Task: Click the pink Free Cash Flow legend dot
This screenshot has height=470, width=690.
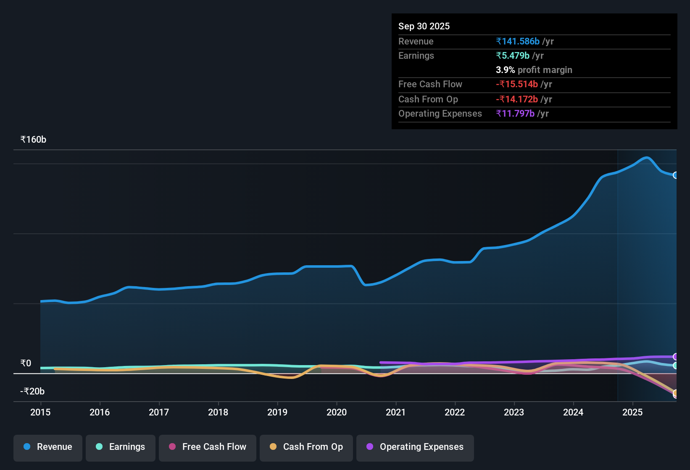Action: [172, 447]
